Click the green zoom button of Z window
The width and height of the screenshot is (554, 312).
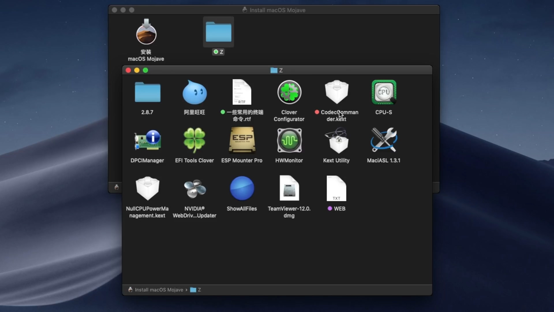coord(145,70)
